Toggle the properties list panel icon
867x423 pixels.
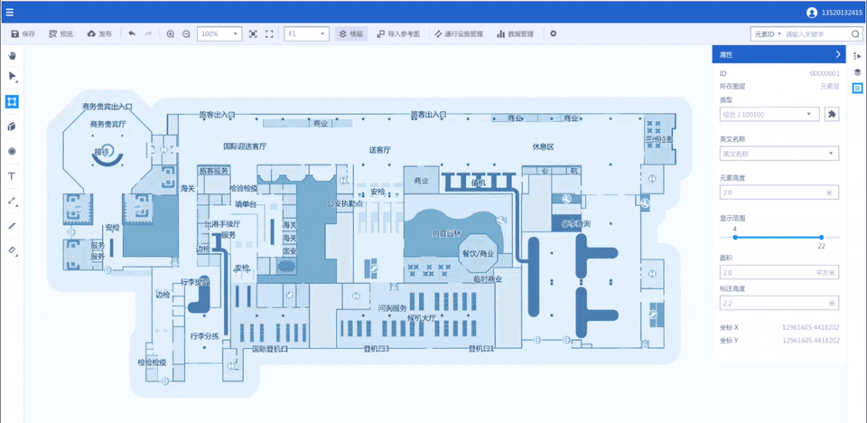coord(857,89)
